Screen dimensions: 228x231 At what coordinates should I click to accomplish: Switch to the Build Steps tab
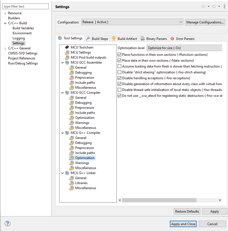(97, 38)
